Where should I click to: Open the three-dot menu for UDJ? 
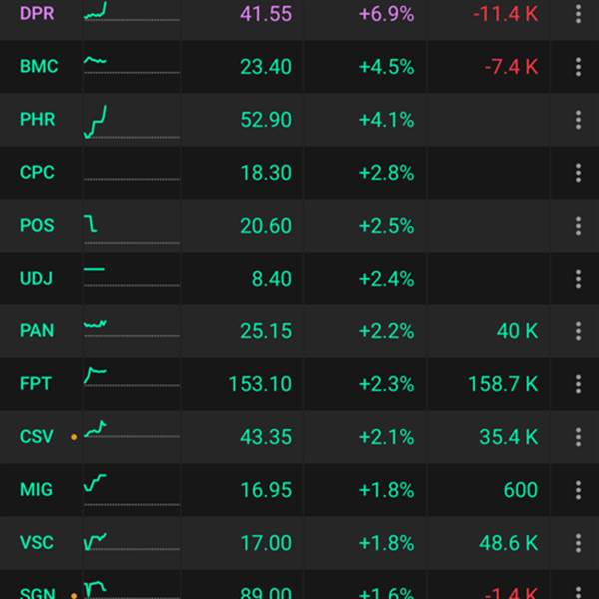(578, 279)
